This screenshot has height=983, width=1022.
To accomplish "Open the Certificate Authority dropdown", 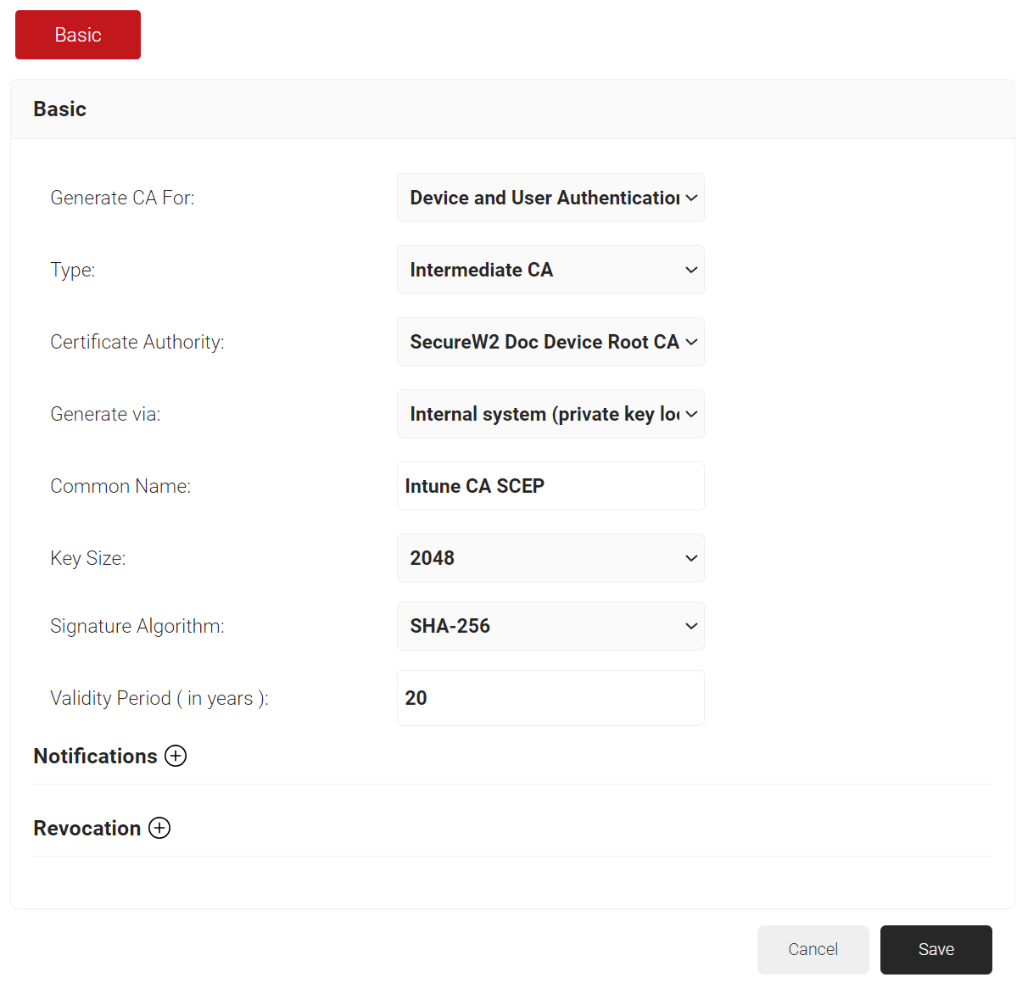I will tap(550, 342).
